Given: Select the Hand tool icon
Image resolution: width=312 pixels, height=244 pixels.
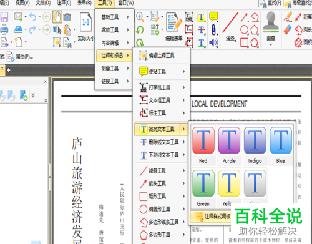Looking at the screenshot, I should tap(57, 17).
